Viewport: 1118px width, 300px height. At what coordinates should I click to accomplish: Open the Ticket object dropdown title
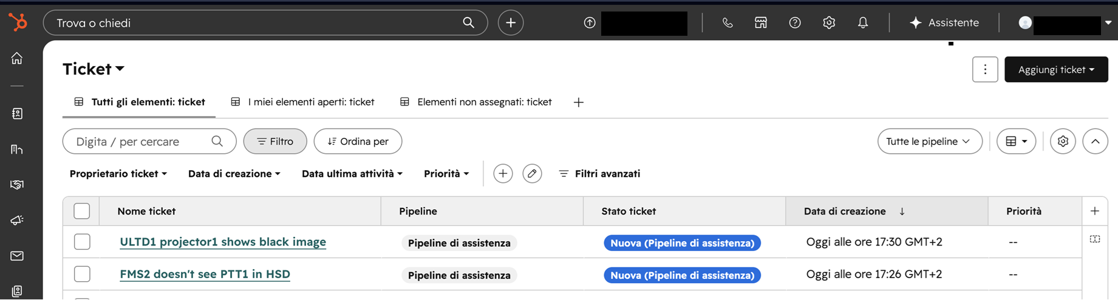tap(94, 69)
